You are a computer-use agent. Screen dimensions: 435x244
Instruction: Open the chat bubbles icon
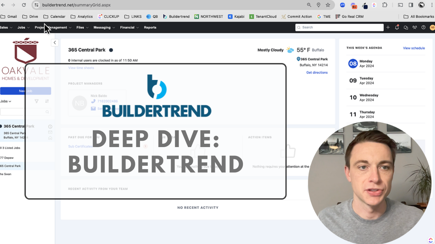click(x=406, y=27)
